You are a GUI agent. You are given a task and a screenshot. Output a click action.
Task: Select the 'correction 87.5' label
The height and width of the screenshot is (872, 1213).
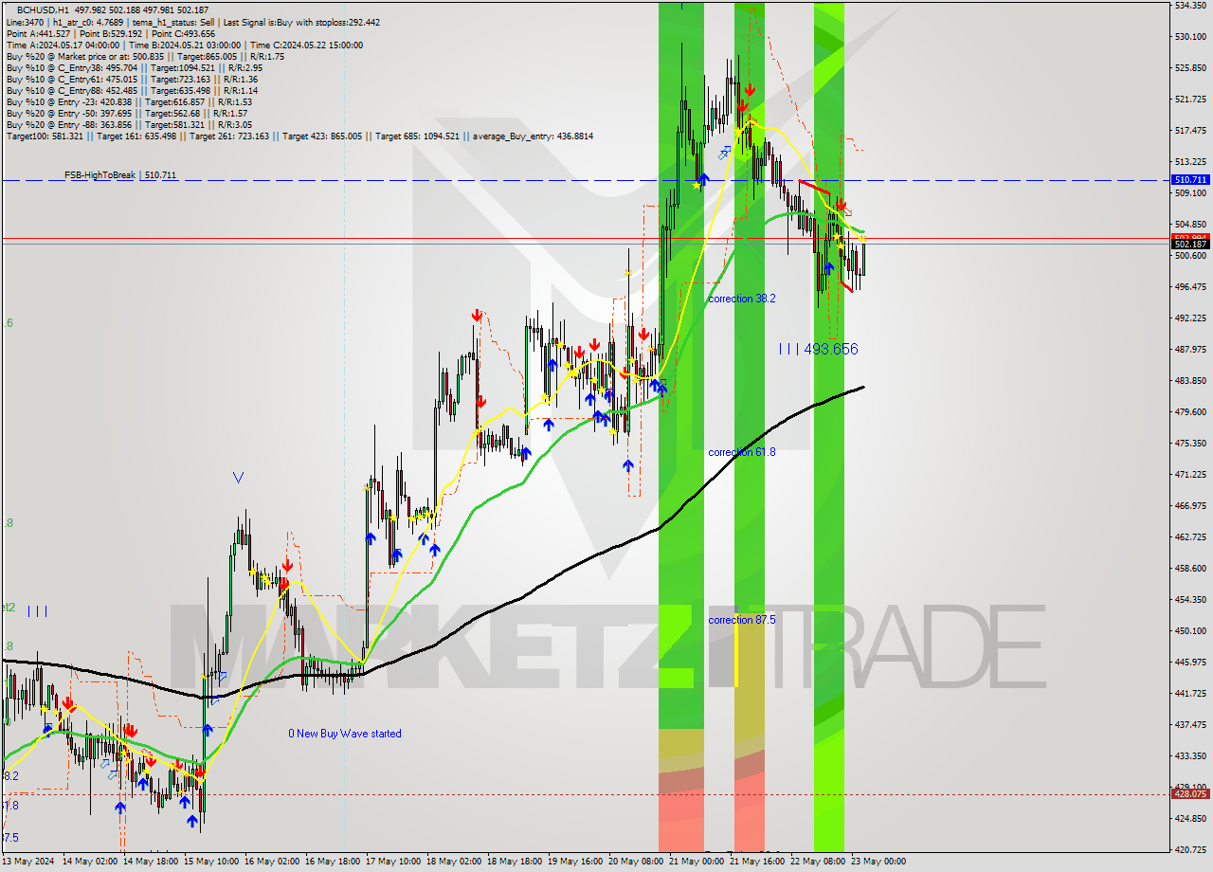[x=742, y=620]
